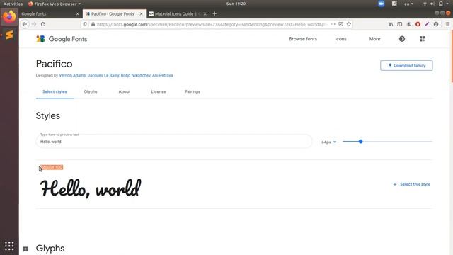
Task: Click the Hello, world font preview
Action: (x=91, y=188)
